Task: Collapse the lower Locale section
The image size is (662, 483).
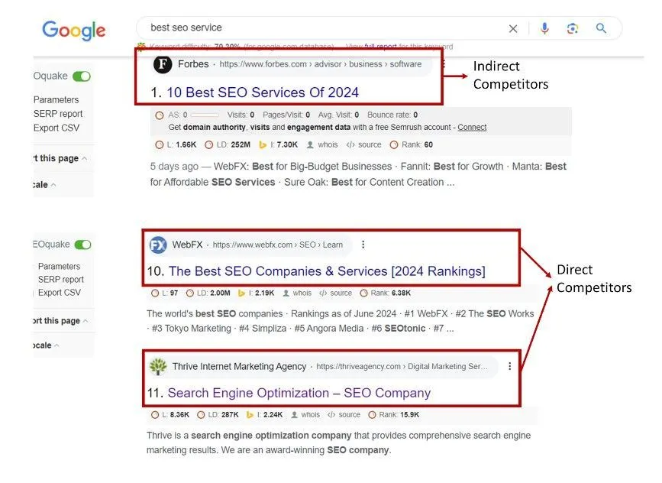Action: click(x=57, y=345)
